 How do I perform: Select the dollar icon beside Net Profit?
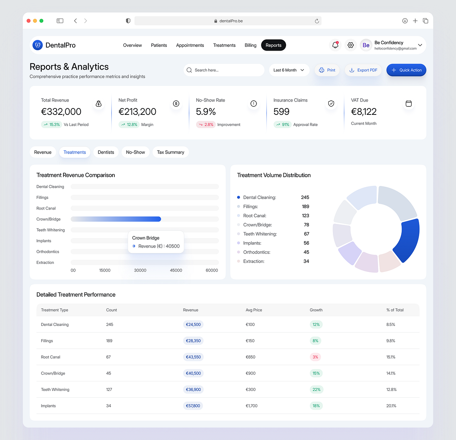pos(176,103)
